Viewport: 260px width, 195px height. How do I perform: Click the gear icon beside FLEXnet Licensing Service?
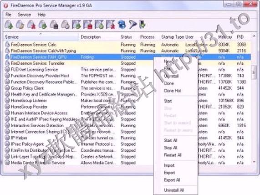click(7, 69)
